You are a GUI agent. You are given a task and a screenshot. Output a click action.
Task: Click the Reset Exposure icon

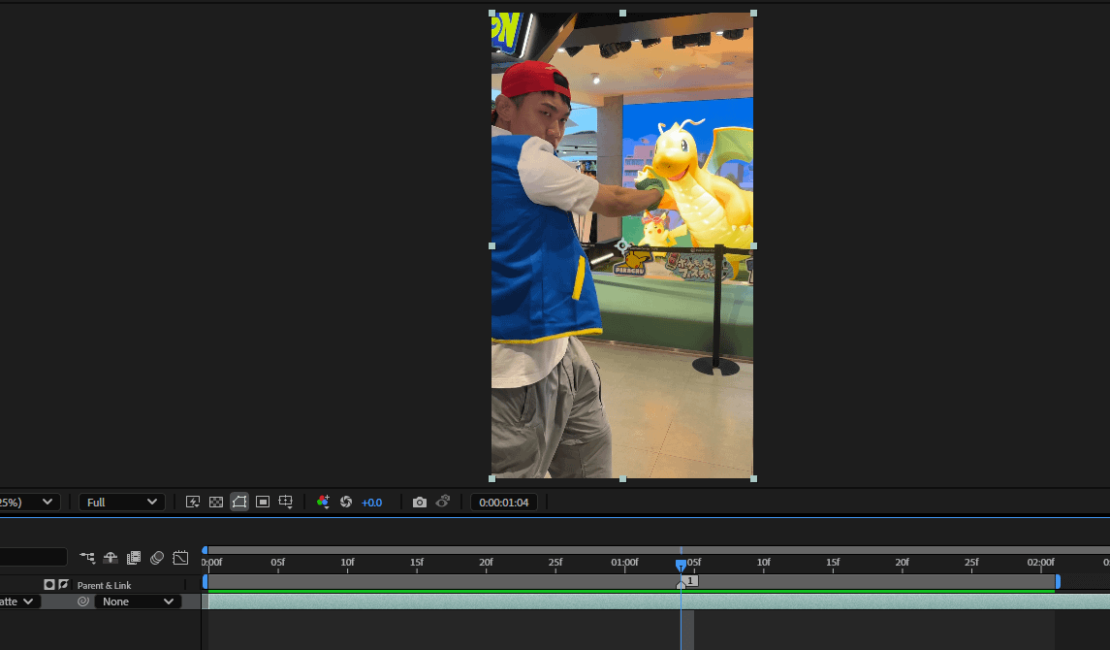pos(346,503)
